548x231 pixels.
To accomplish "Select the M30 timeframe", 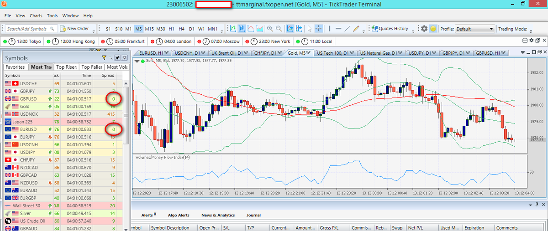I will pos(161,29).
